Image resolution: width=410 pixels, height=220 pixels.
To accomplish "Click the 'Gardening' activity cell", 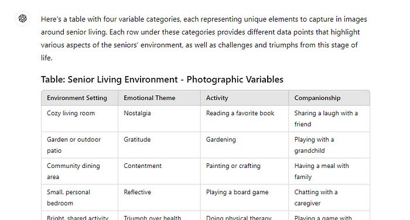I will click(244, 145).
